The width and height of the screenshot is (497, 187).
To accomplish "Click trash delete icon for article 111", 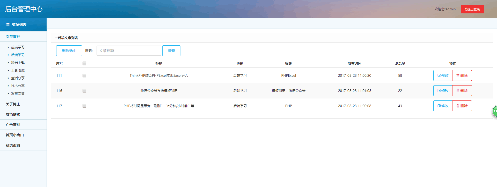I will coord(458,75).
